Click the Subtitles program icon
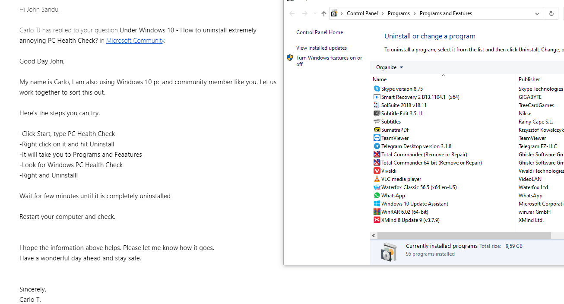Screen dimensions: 564x304 point(377,121)
